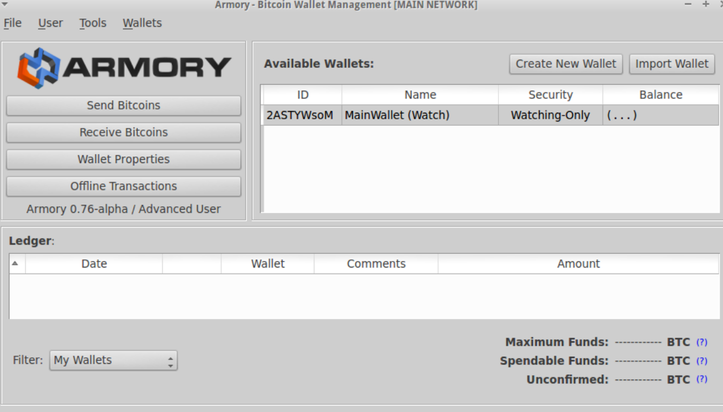Click the Import Wallet button
Viewport: 723px width, 412px height.
coord(672,63)
